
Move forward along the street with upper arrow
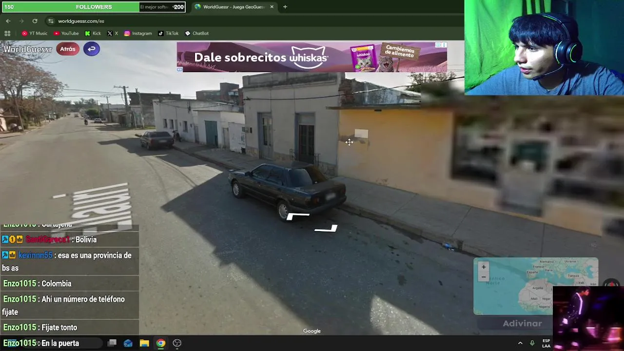point(297,216)
